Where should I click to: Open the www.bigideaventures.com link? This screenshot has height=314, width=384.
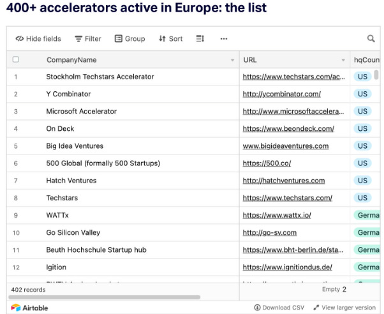coord(286,146)
